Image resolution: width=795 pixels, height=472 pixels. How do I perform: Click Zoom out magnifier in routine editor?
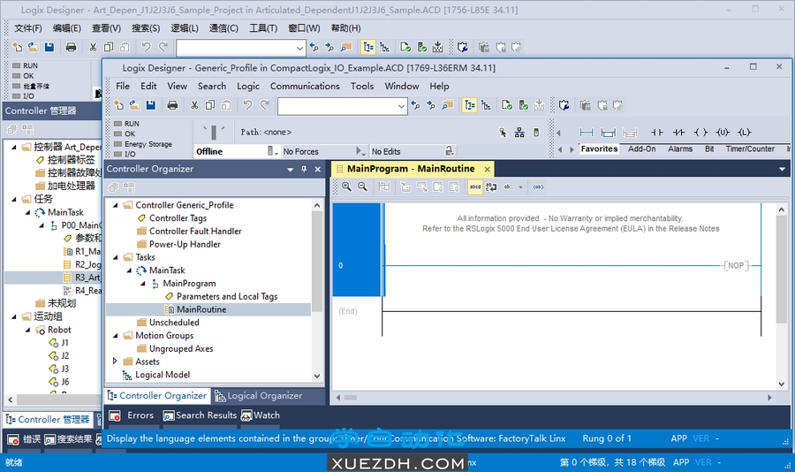coord(362,187)
